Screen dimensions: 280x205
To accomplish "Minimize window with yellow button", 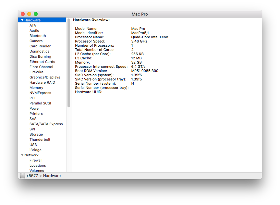I will point(29,14).
